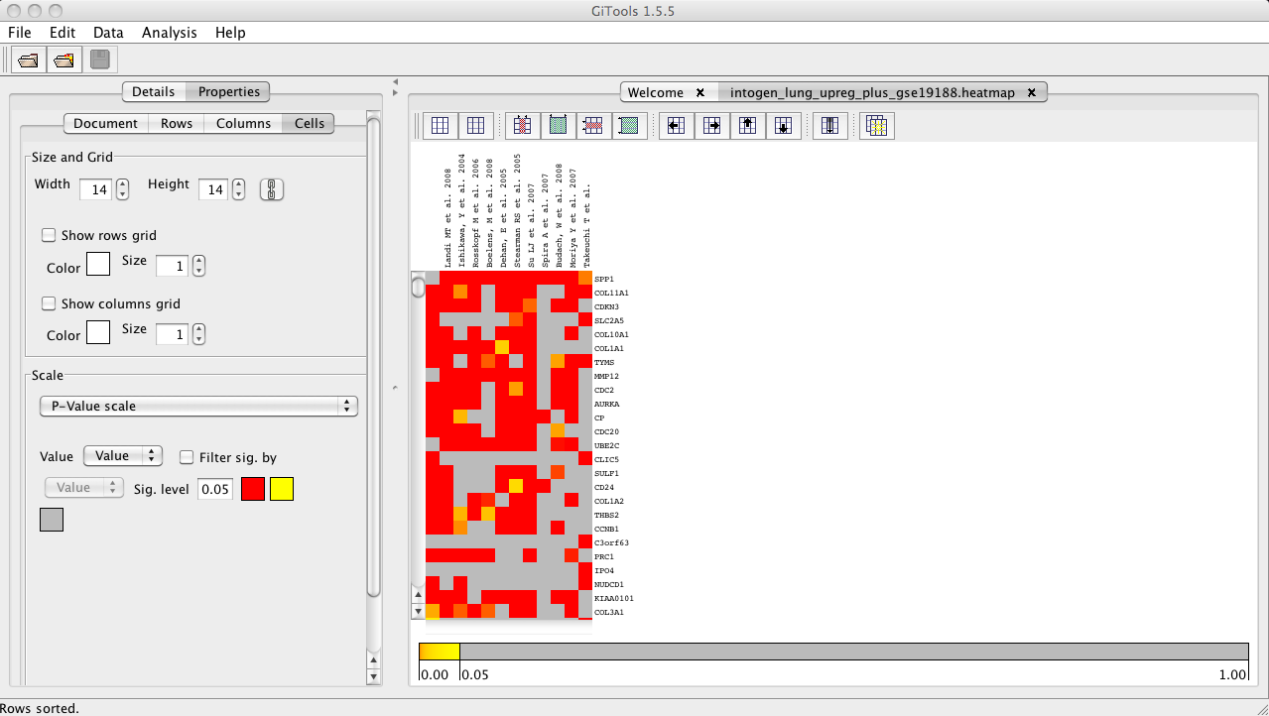Pick the rows grid color swatch
The width and height of the screenshot is (1269, 716).
(x=98, y=264)
